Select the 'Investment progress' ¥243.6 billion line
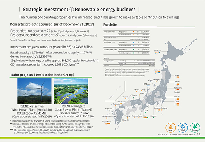This screenshot has height=142, width=205. pos(51,47)
